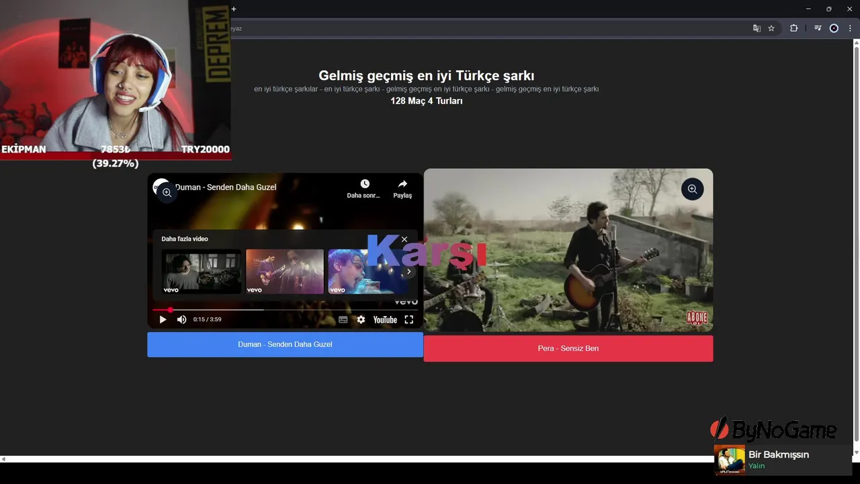860x484 pixels.
Task: Show next suggested videos arrow
Action: 408,272
